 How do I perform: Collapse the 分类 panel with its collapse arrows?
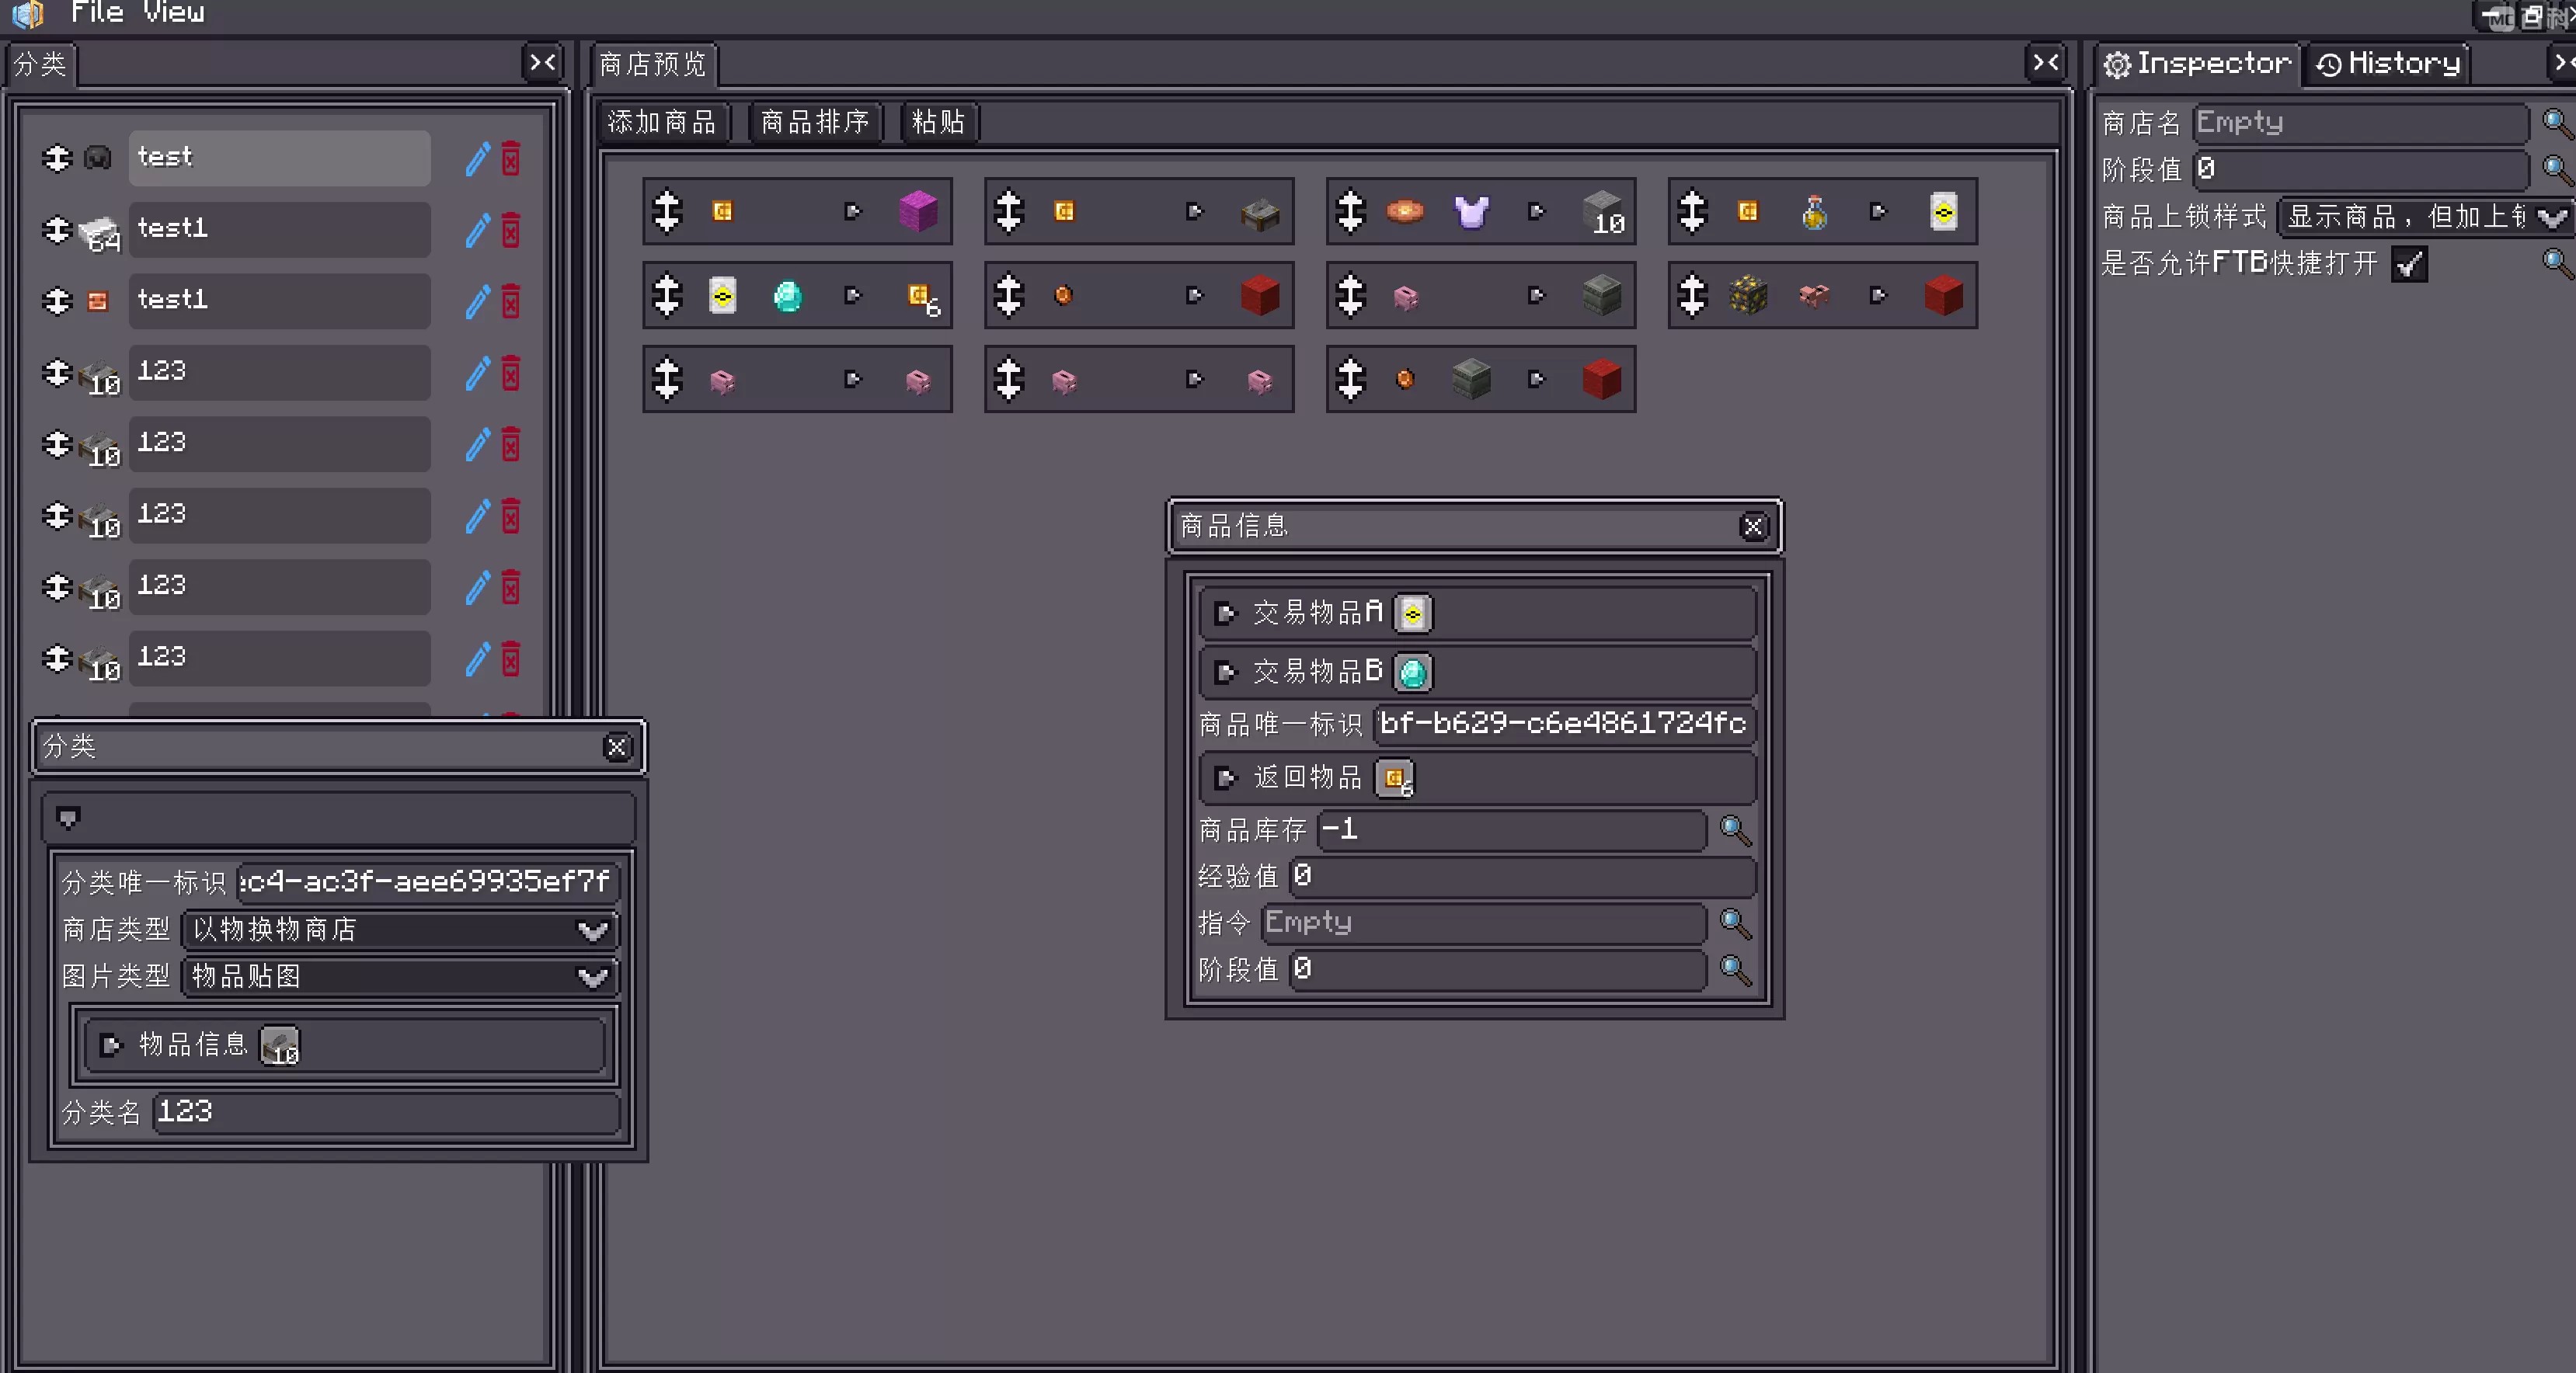(543, 63)
